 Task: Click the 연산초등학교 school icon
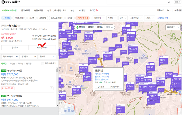tap(86, 51)
